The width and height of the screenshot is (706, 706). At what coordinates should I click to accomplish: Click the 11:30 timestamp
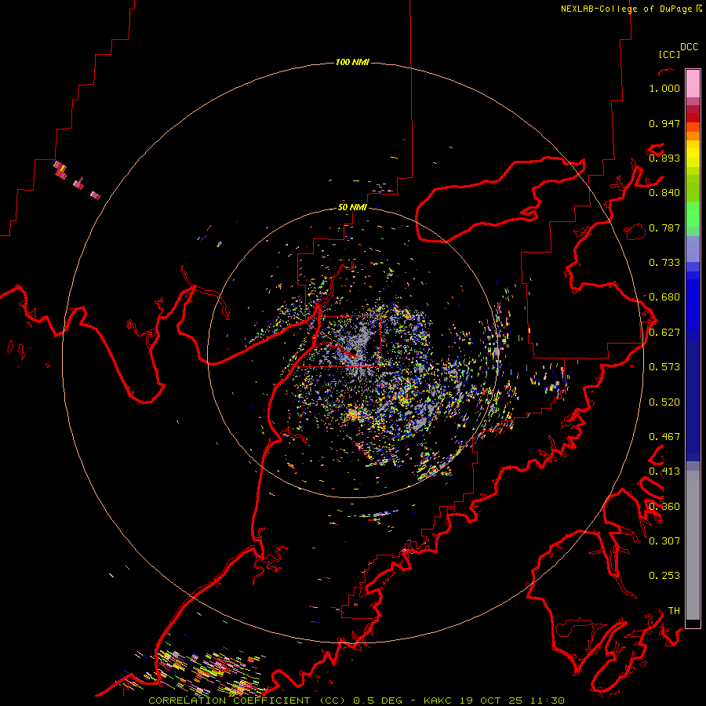pos(546,701)
